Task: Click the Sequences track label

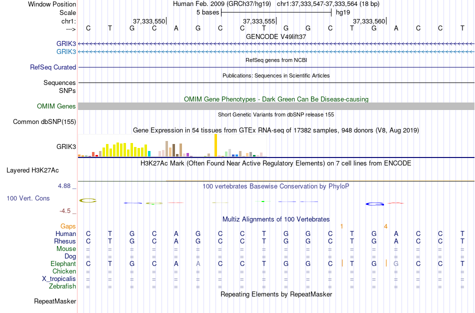Action: tap(59, 82)
